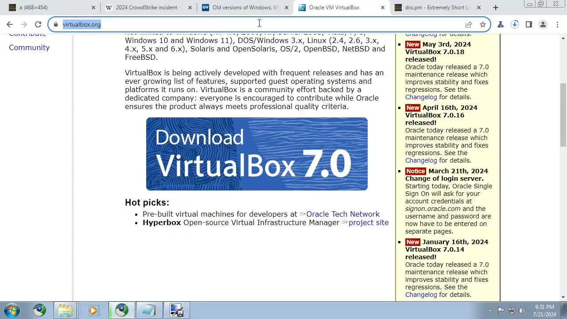Open Windows Explorer from the taskbar

[65, 310]
